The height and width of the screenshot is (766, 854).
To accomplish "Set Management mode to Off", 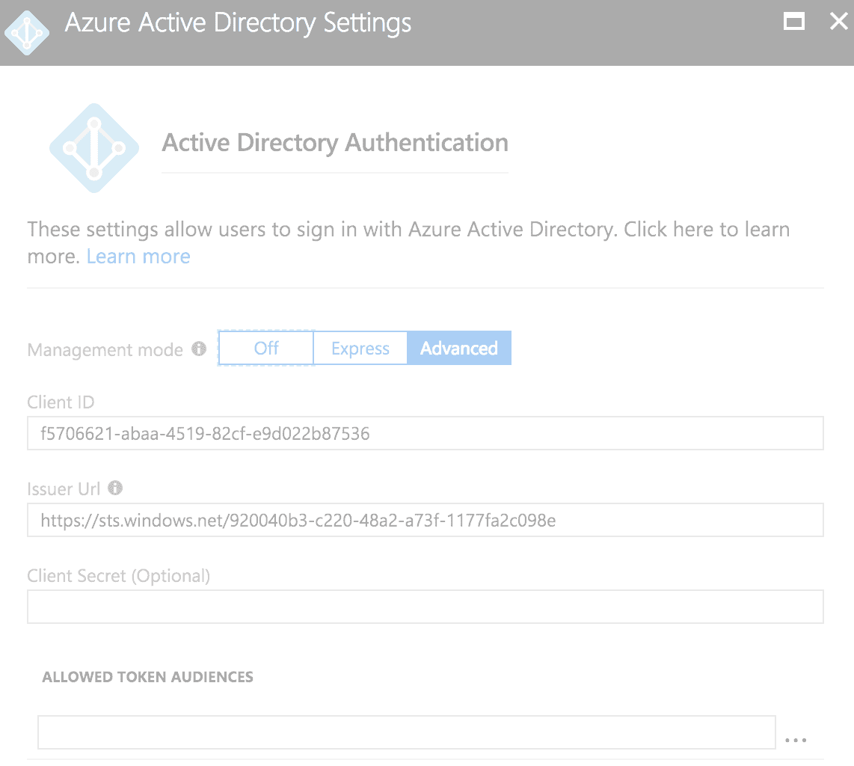I will click(265, 348).
